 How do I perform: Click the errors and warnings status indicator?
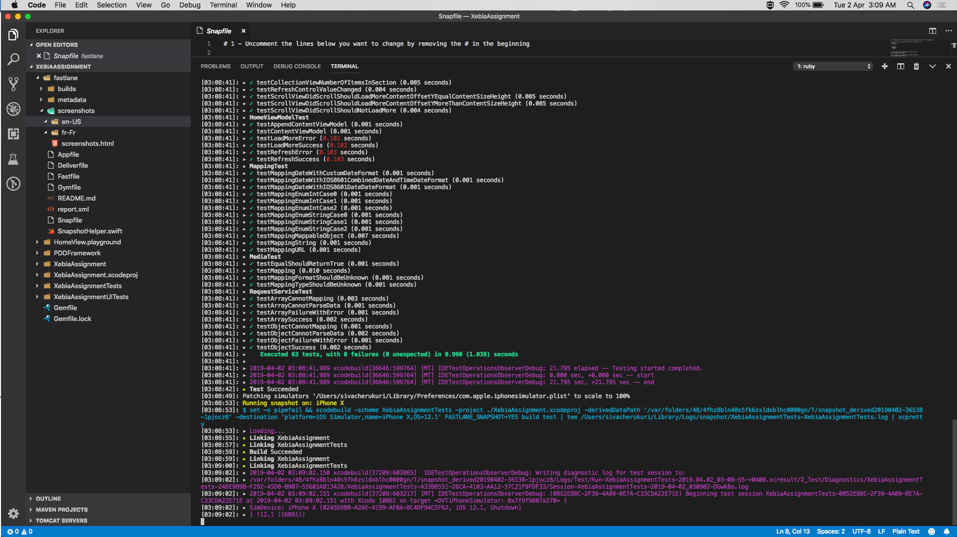coord(20,532)
